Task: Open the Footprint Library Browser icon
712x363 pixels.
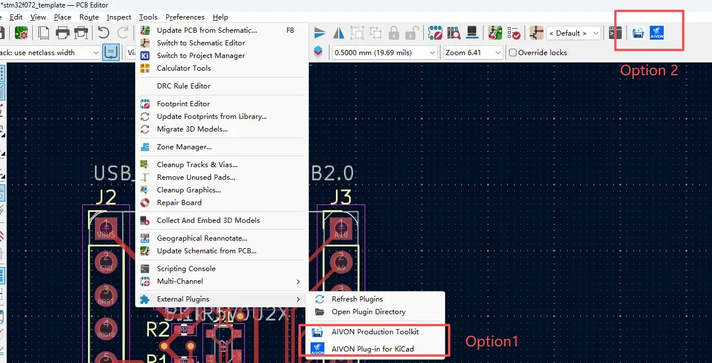Action: click(x=454, y=33)
